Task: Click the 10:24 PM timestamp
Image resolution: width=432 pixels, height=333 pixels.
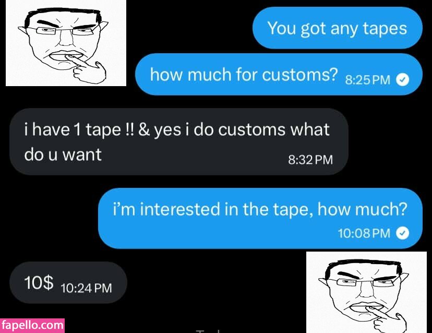Action: click(86, 288)
